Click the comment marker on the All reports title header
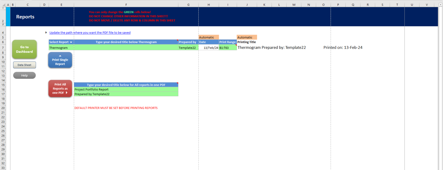The image size is (443, 170). 177,84
